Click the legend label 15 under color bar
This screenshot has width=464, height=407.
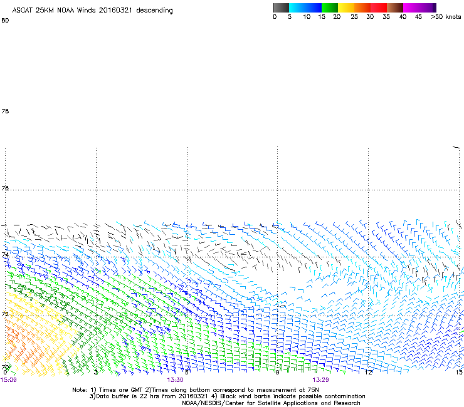tap(322, 17)
